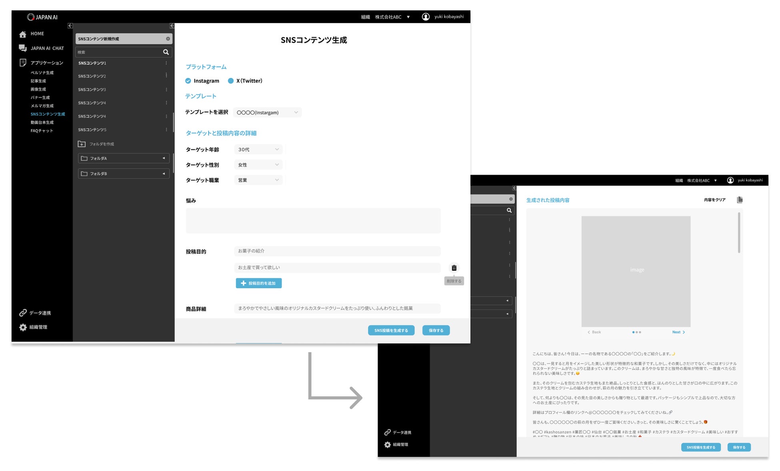Select 記事生成 menu item
Screen dimensions: 780x471
[x=38, y=81]
